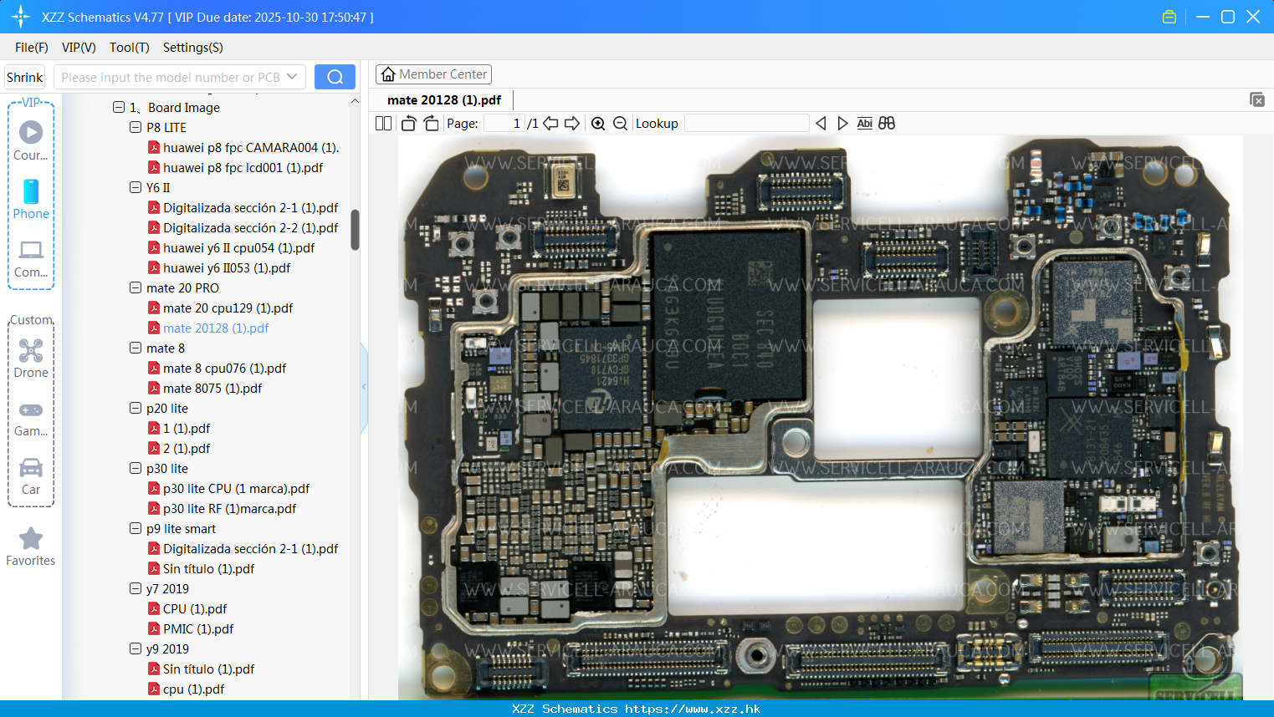
Task: Select the mate 20128 (1).pdf tab
Action: coord(444,99)
